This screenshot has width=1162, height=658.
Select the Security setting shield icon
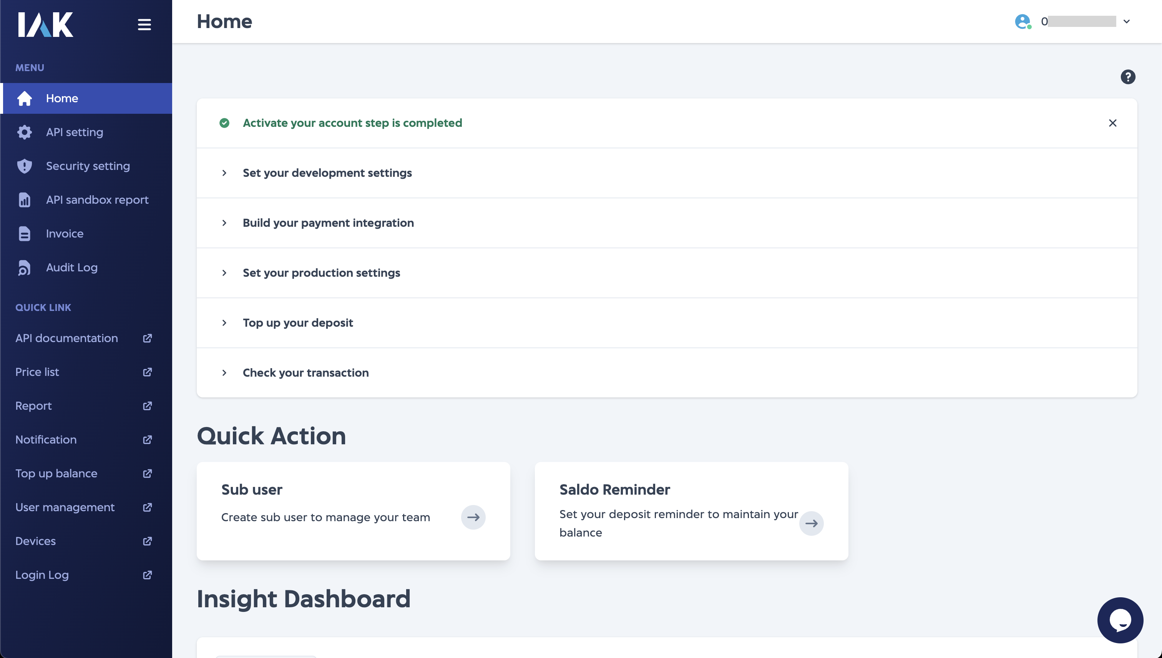[24, 166]
